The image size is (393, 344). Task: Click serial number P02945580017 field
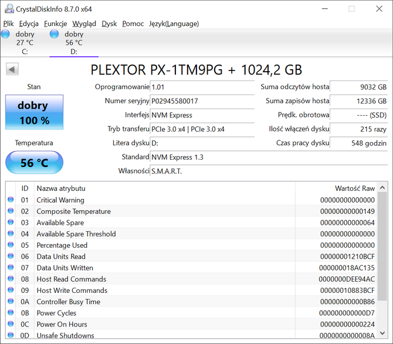click(202, 101)
